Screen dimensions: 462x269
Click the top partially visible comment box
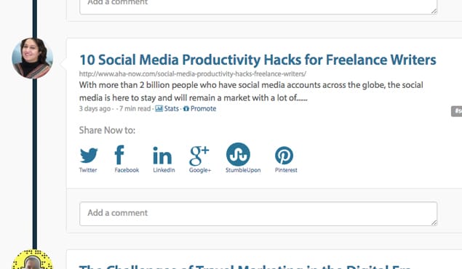pos(258,7)
